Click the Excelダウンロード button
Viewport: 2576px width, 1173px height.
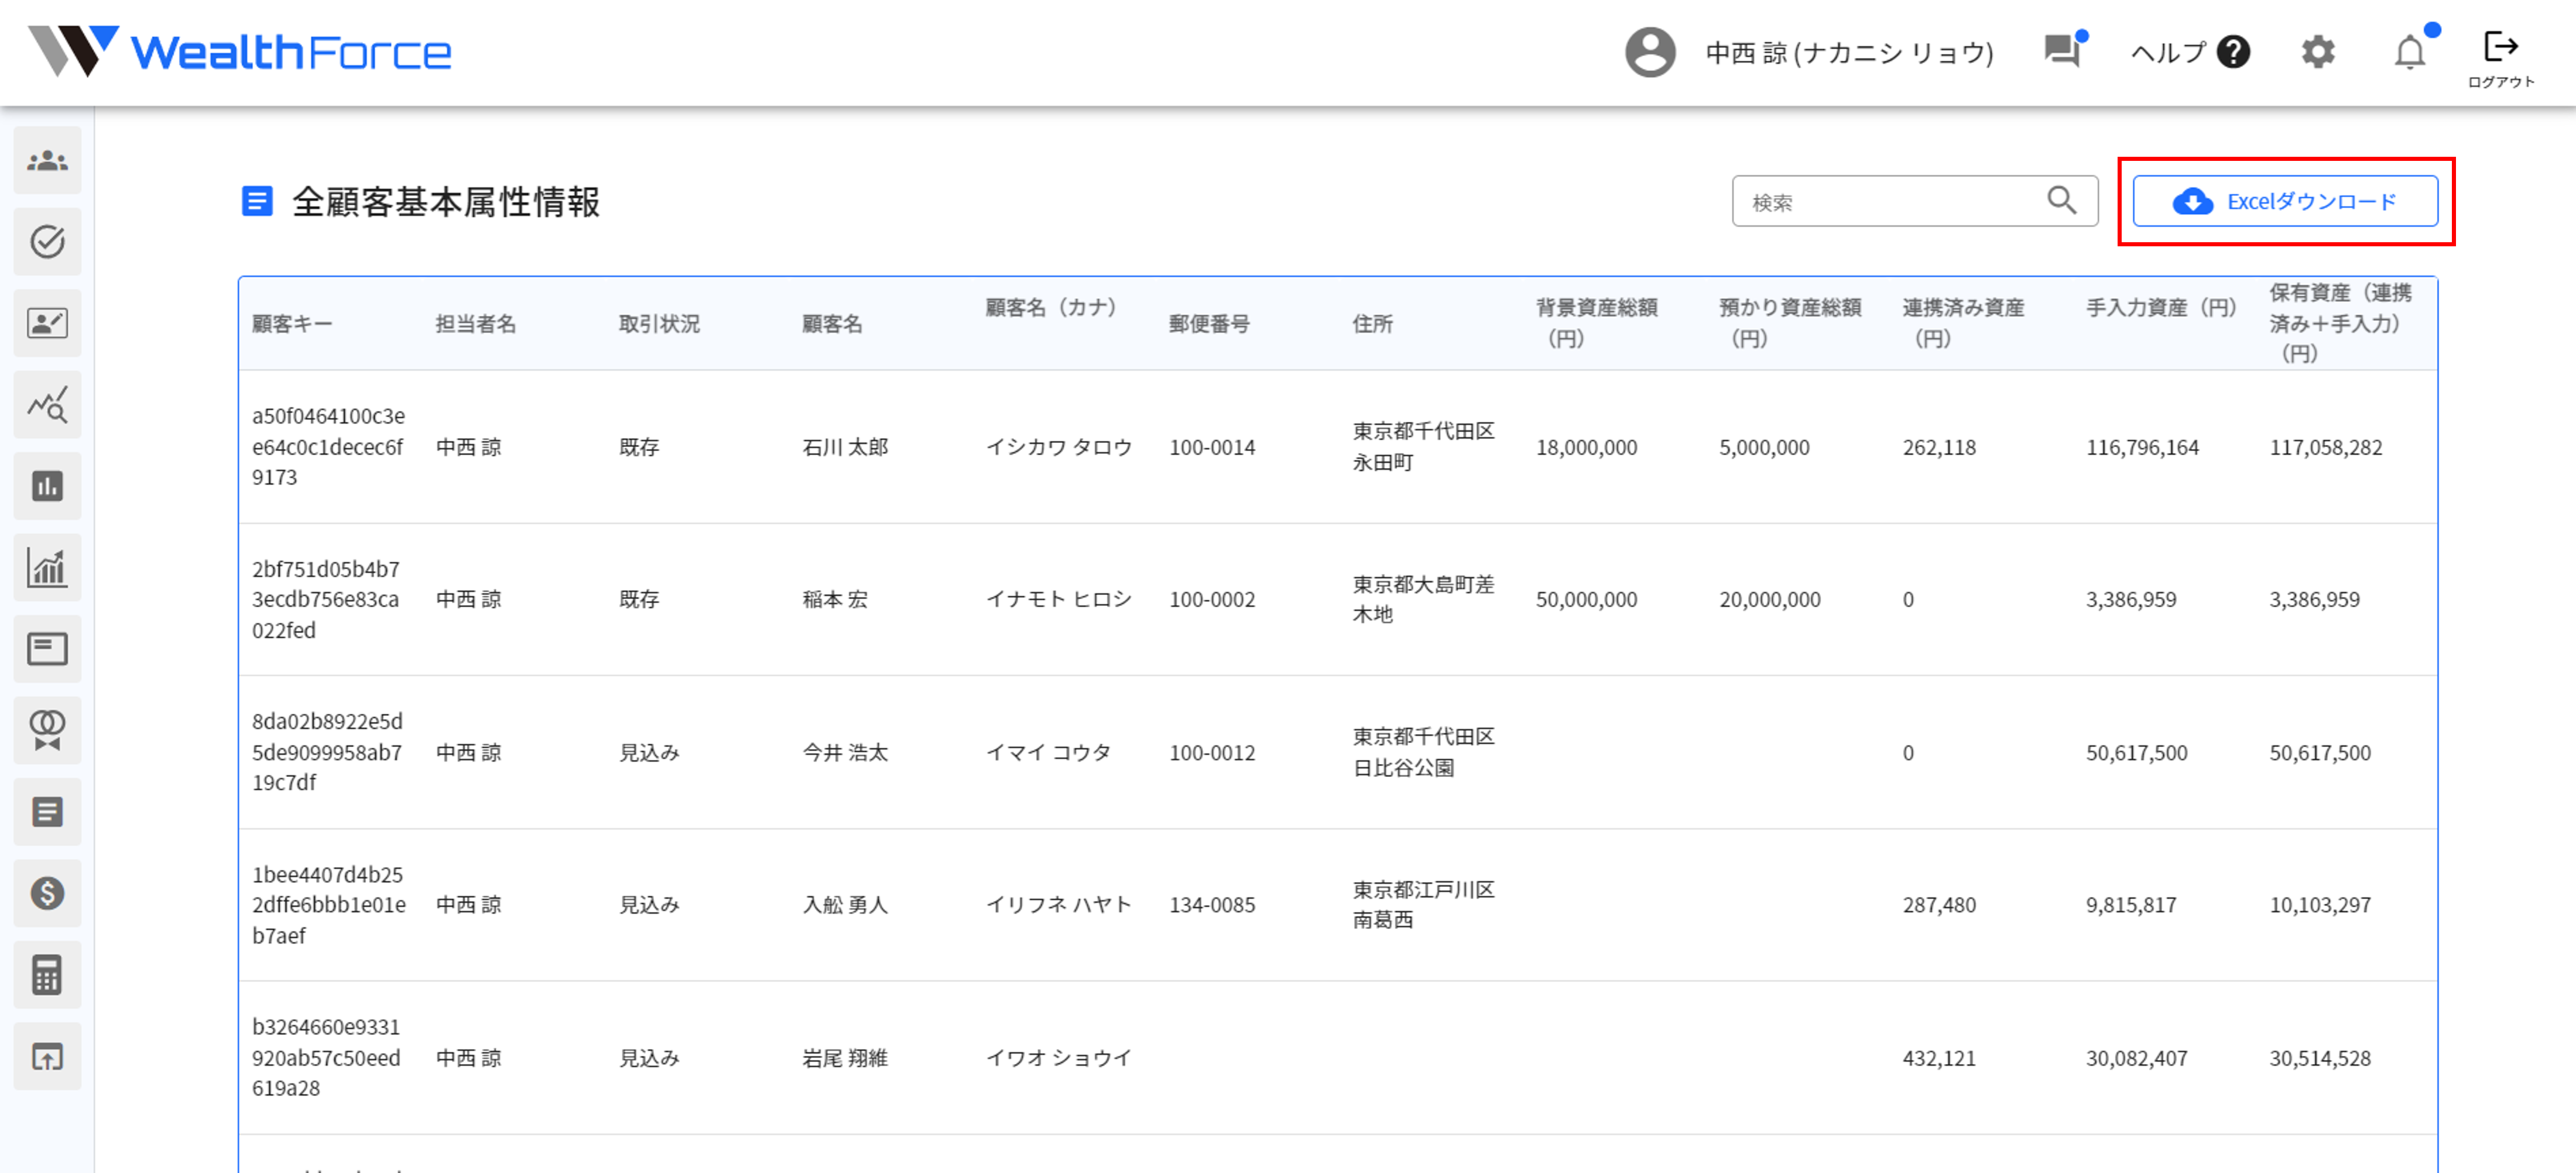click(2285, 202)
